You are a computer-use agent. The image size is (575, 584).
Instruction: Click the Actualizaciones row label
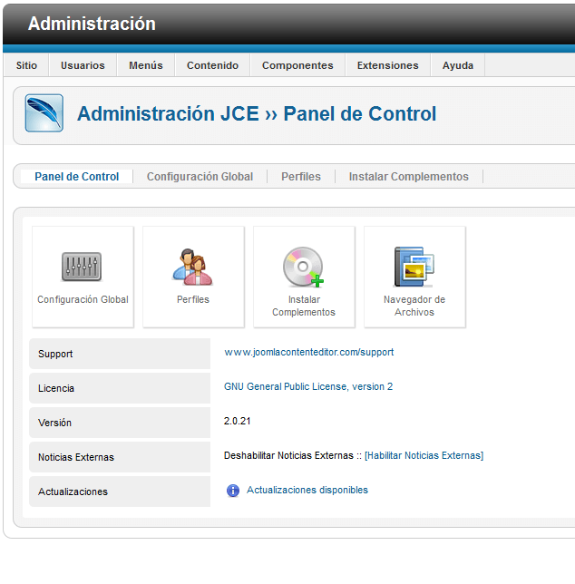[x=73, y=492]
